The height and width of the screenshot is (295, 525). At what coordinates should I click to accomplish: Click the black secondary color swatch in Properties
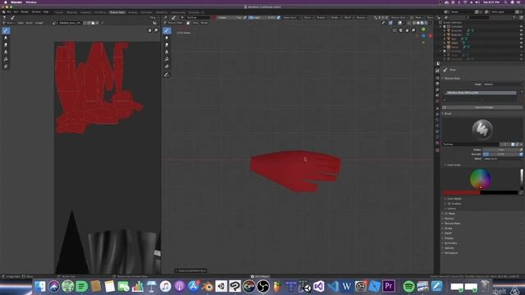tap(499, 193)
